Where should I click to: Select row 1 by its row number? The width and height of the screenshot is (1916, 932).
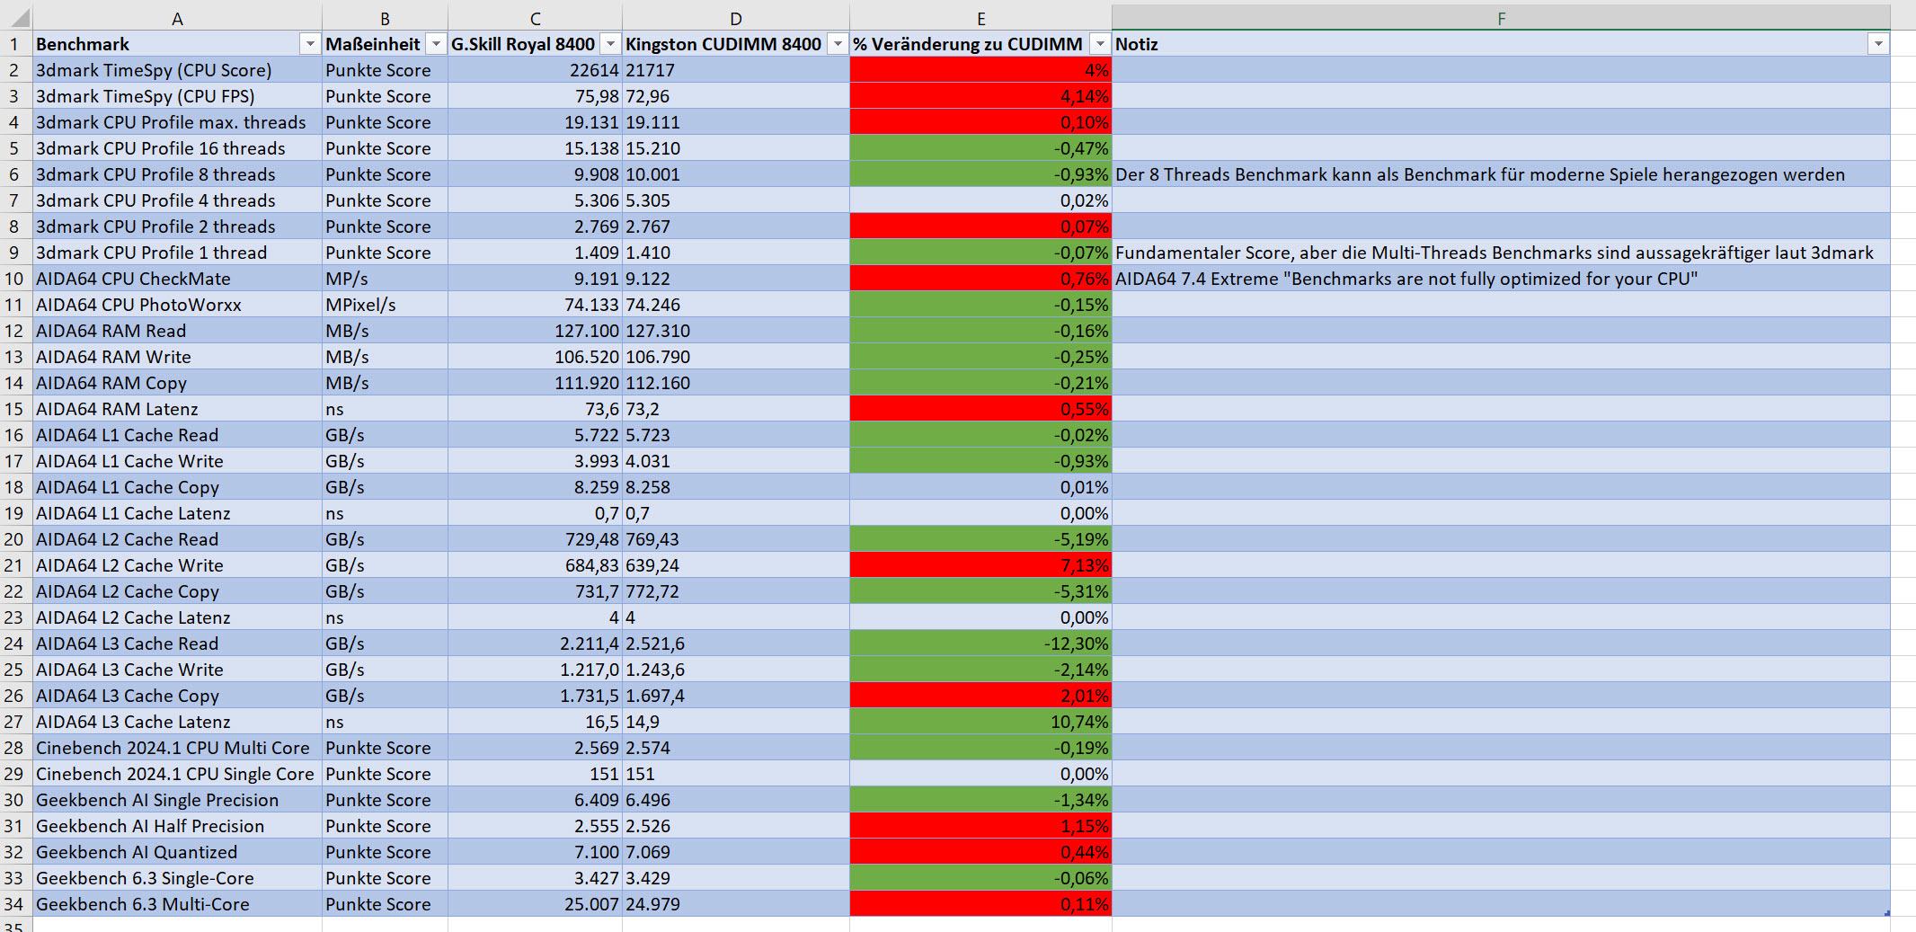(x=16, y=44)
